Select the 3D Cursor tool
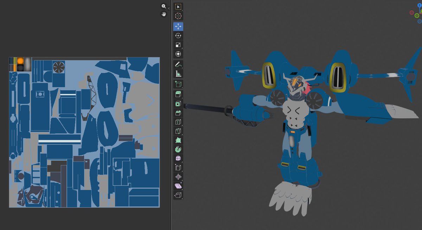Image resolution: width=422 pixels, height=230 pixels. coord(178,16)
